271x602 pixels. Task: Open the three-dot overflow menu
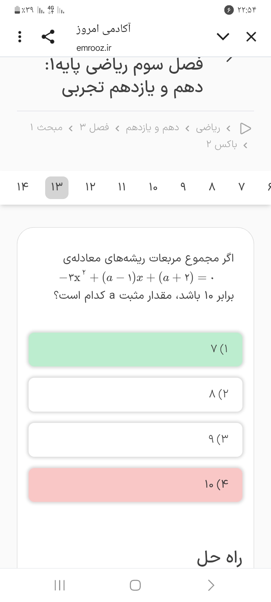point(20,36)
